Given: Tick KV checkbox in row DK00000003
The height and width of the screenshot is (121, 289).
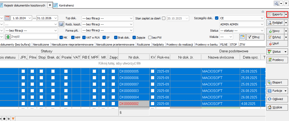Looking at the screenshot, I should [x=152, y=91].
